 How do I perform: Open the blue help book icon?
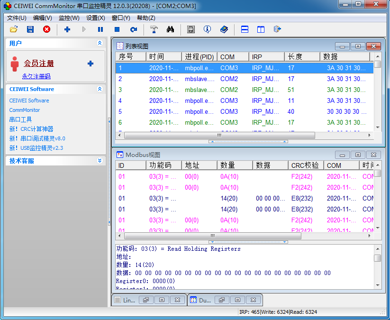224,29
